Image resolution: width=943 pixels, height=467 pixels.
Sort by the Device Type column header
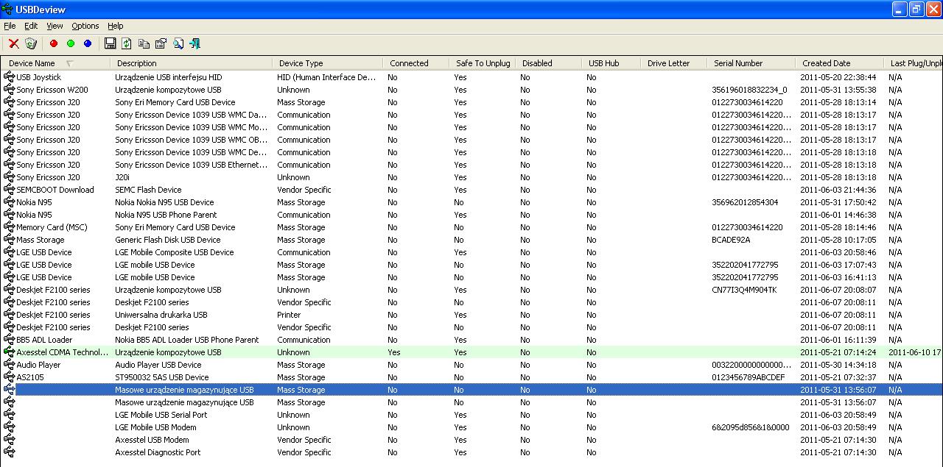[328, 63]
